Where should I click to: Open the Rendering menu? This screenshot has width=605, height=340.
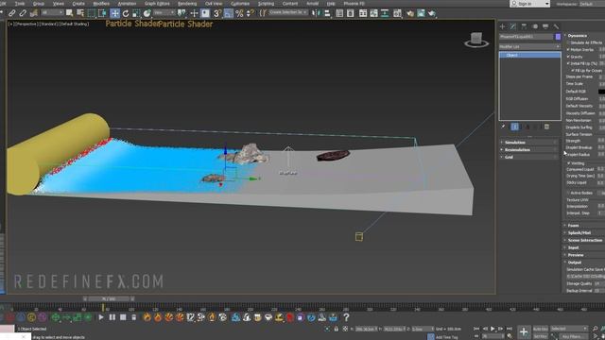pos(187,4)
